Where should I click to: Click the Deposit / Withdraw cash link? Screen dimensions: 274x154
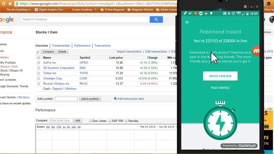pos(64,89)
